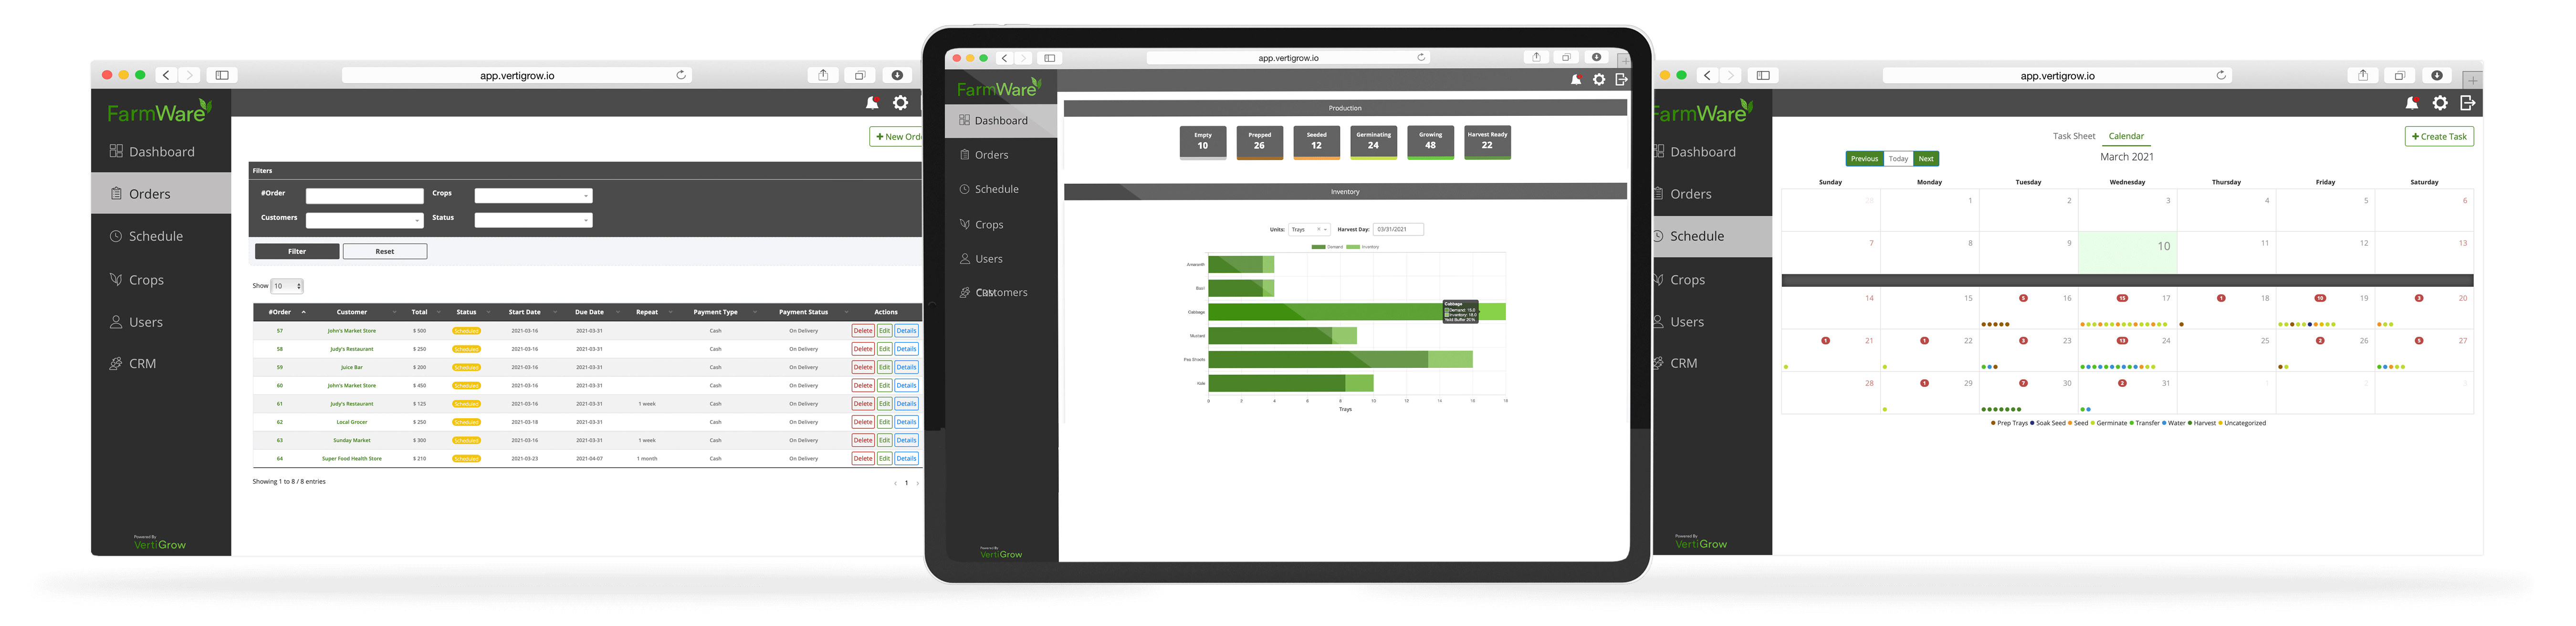Click share icon in the Orders window toolbar

tap(823, 75)
